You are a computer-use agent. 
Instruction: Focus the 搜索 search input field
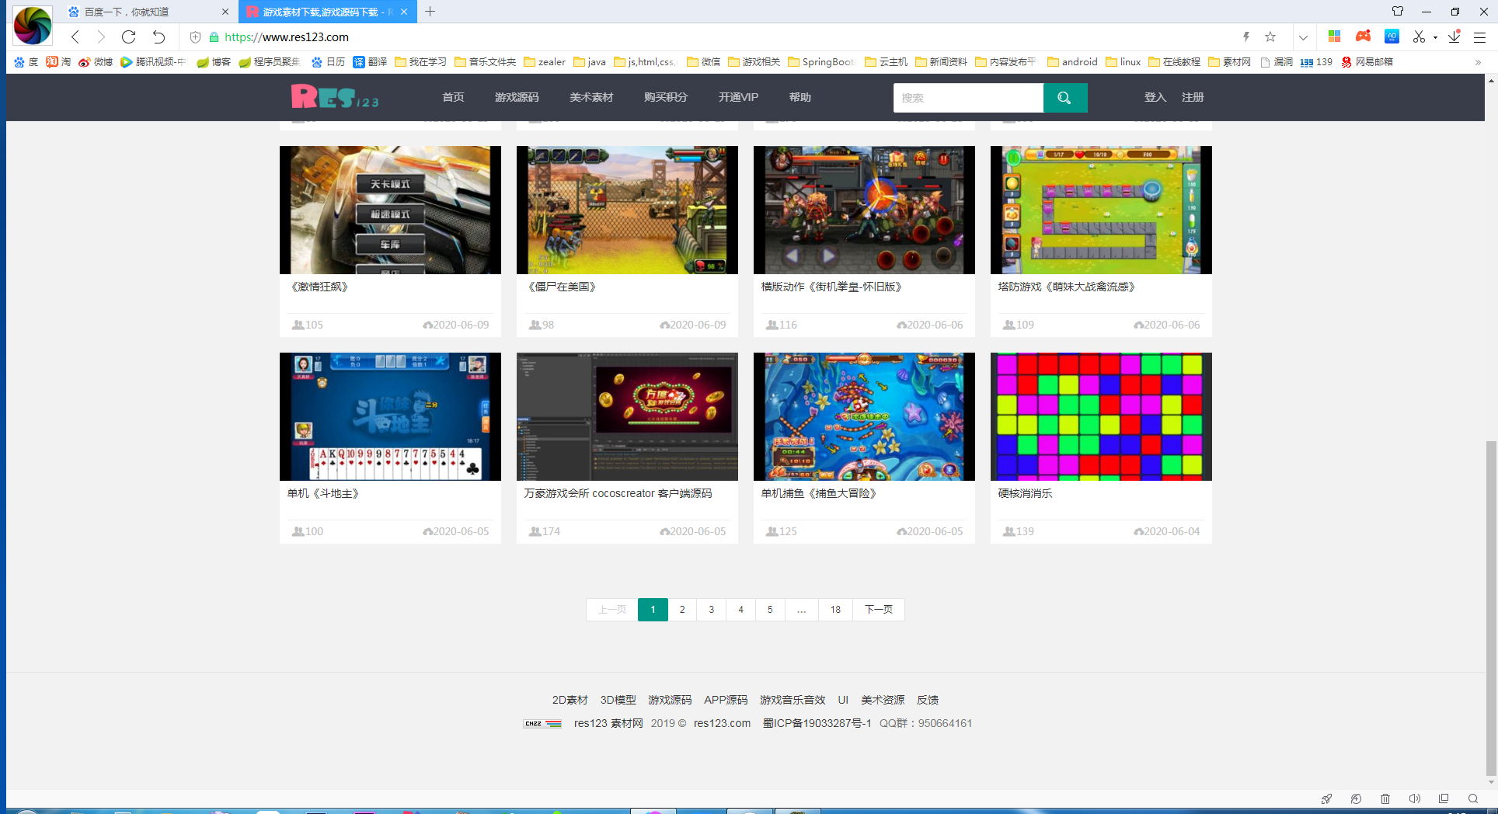click(x=968, y=98)
